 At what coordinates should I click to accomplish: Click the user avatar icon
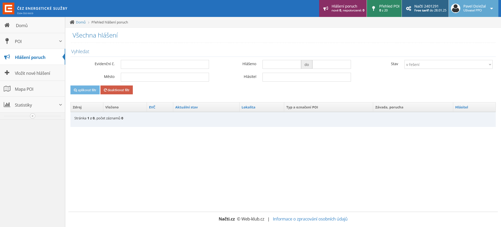click(x=456, y=8)
